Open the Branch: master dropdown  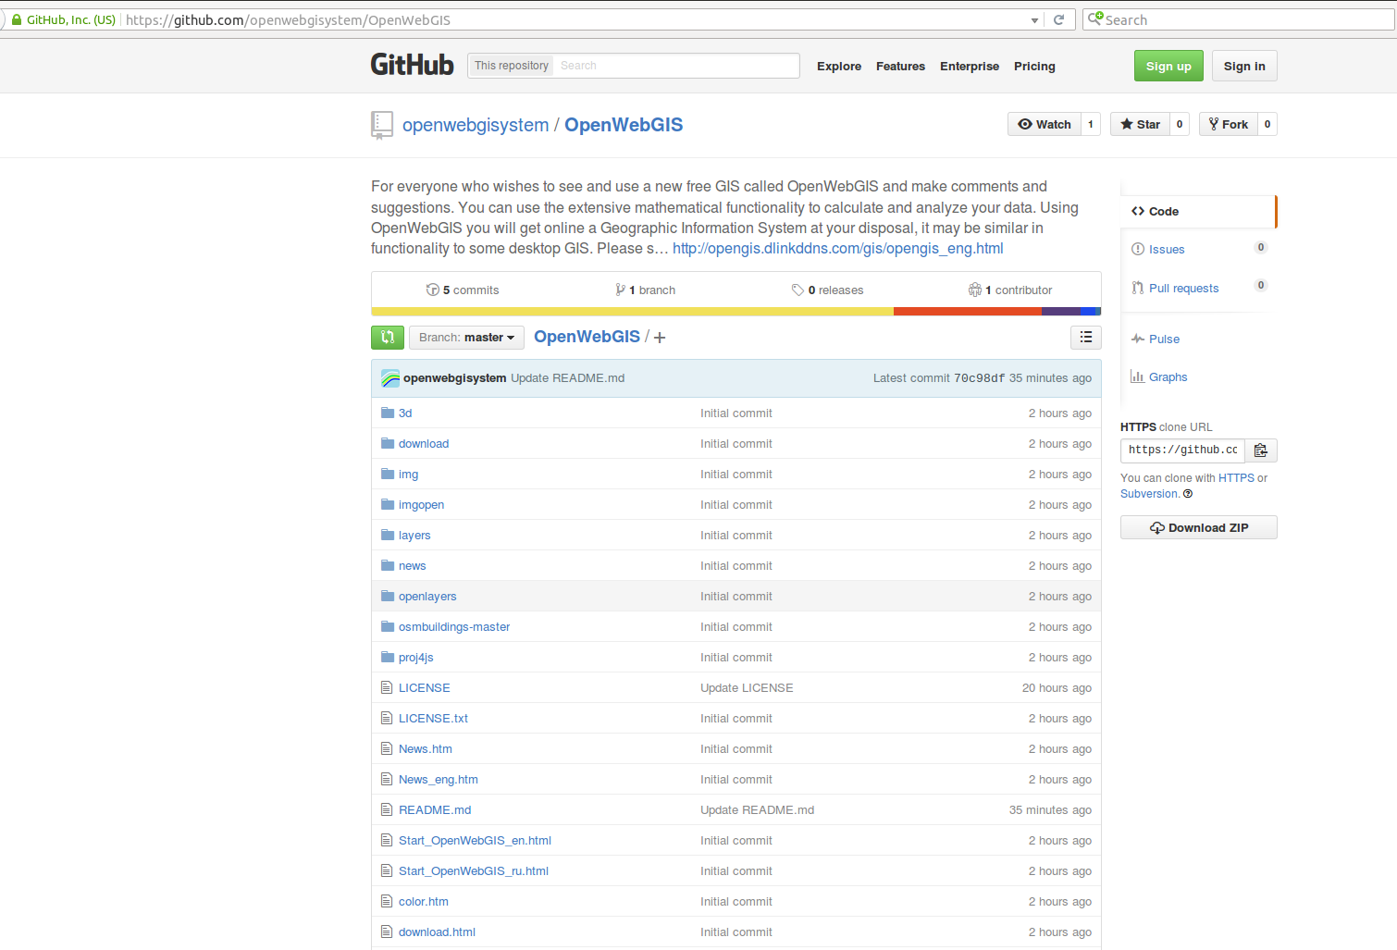tap(466, 338)
